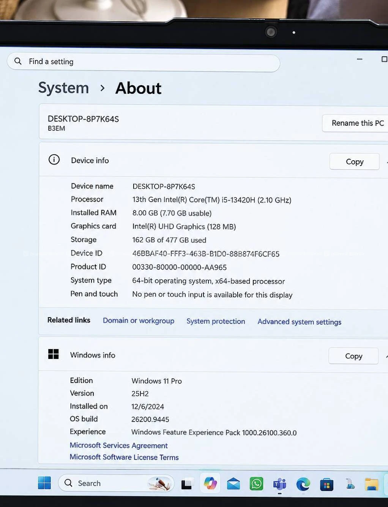Image resolution: width=388 pixels, height=507 pixels.
Task: Open Microsoft Store from the taskbar
Action: pos(326,485)
